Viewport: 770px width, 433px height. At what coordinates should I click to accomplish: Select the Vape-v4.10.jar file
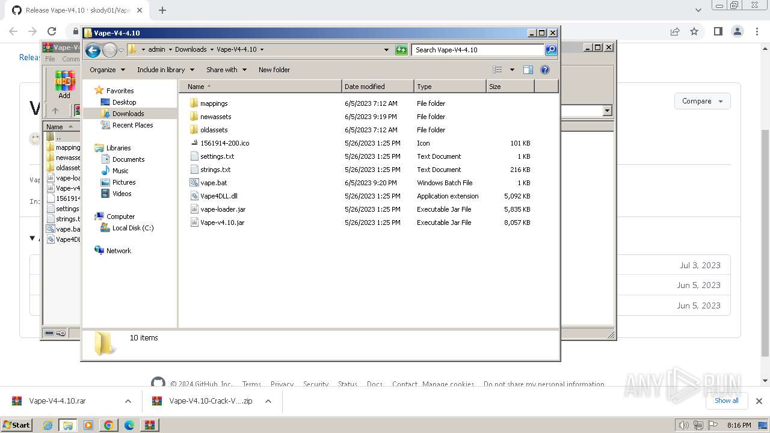(222, 223)
